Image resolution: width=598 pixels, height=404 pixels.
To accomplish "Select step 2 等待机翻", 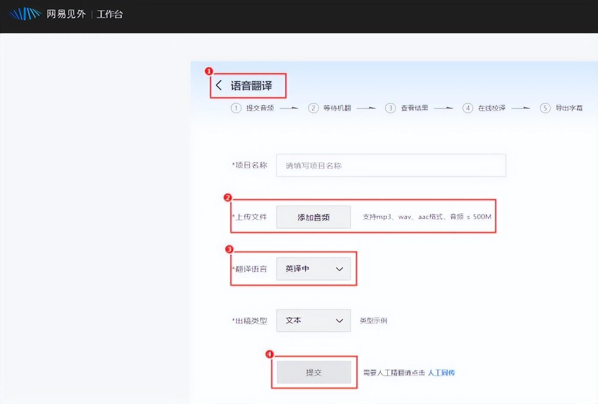I will 330,108.
